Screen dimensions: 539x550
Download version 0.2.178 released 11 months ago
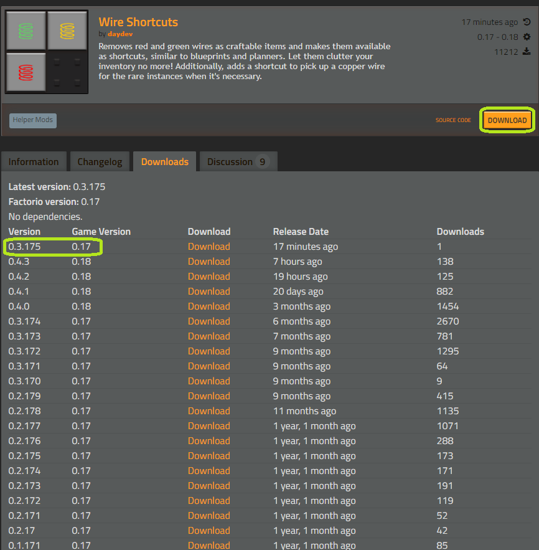[209, 411]
